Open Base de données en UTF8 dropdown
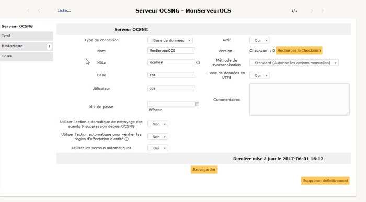366x202 pixels. coord(259,75)
